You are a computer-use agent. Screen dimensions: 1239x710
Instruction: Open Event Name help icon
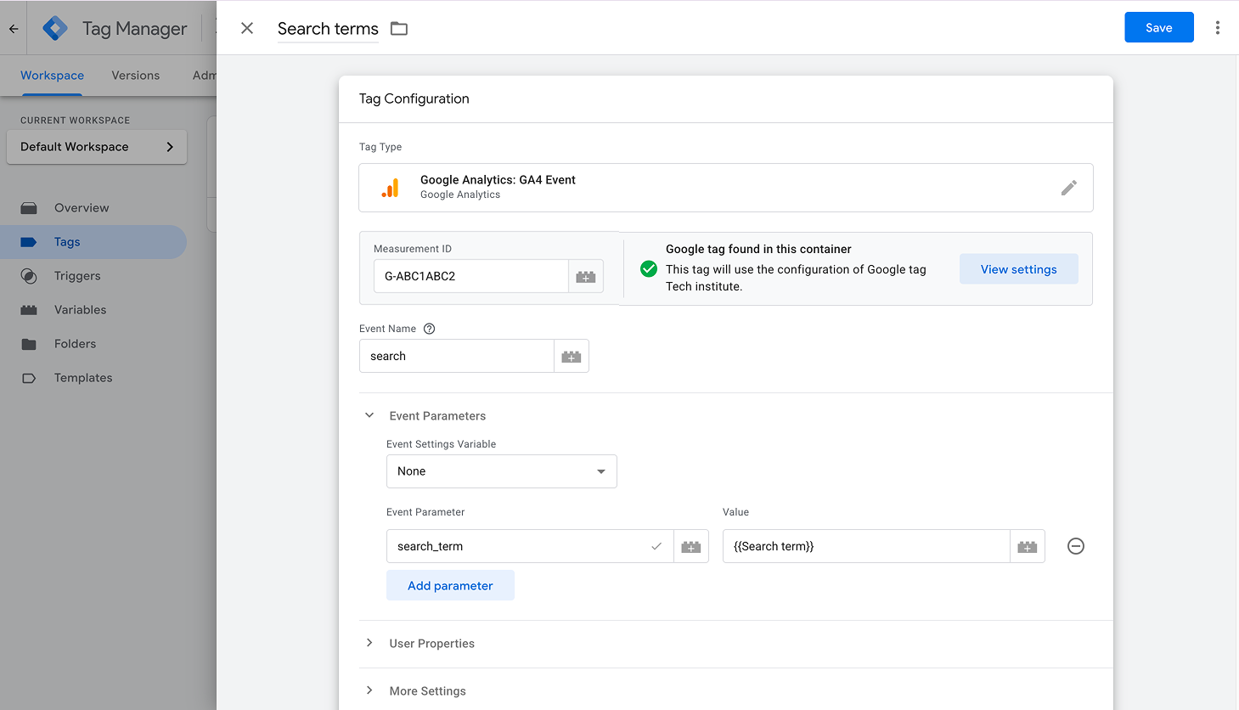click(x=429, y=329)
